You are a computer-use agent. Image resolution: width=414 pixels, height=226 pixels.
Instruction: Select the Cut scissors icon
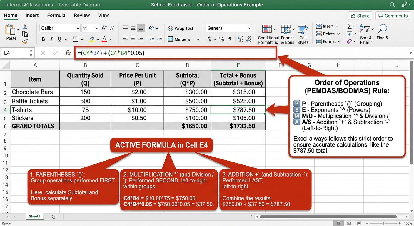[x=25, y=27]
